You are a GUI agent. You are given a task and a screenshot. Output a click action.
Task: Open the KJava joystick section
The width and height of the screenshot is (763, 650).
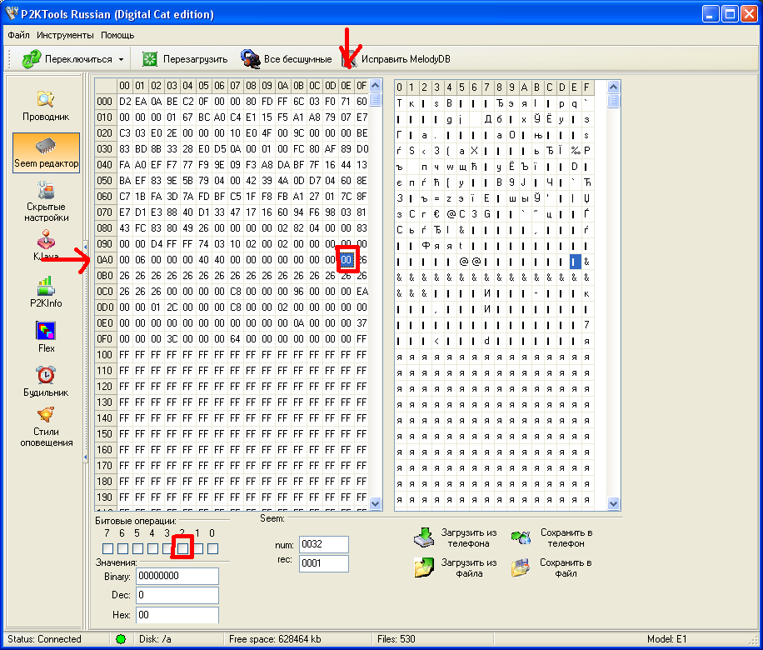coord(46,245)
